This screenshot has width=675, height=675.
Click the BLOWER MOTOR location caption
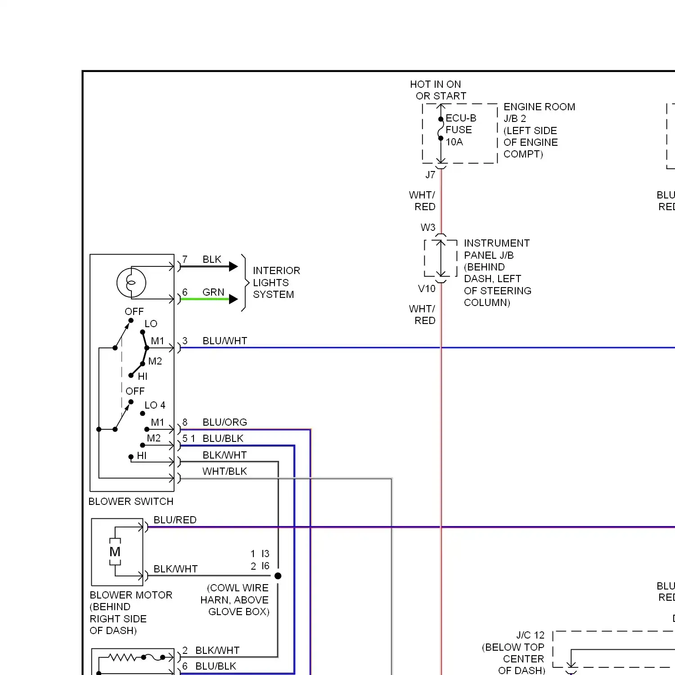coord(131,613)
